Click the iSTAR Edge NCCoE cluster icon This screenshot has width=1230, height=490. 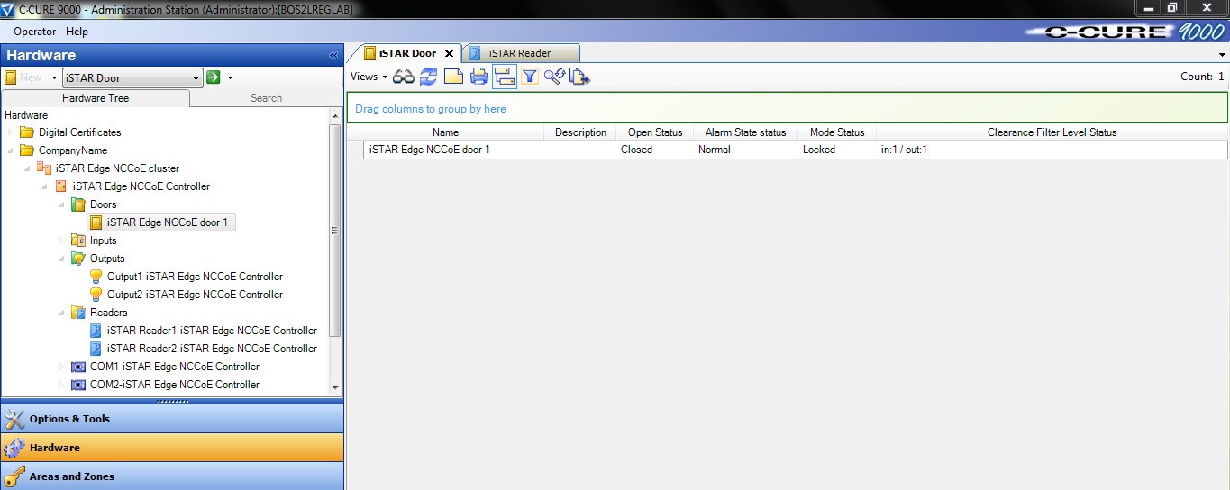tap(44, 168)
